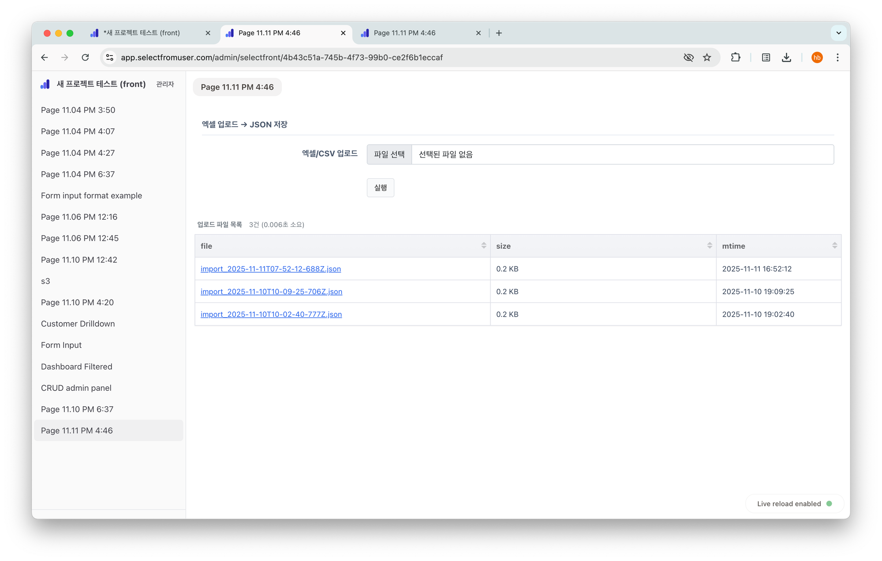The image size is (882, 561).
Task: Switch to 새 프로젝트 테스트 (front) tab
Action: [x=141, y=33]
